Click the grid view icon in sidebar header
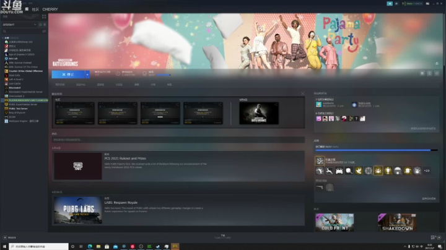Image resolution: width=446 pixels, height=250 pixels. point(44,17)
